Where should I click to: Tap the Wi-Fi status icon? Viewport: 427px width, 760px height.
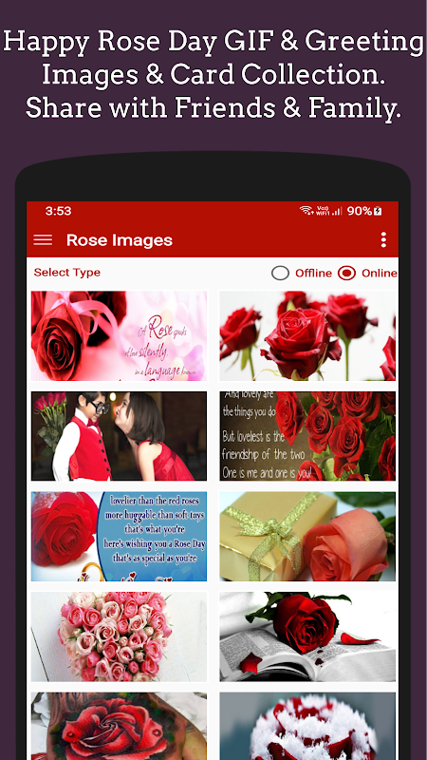click(x=306, y=210)
